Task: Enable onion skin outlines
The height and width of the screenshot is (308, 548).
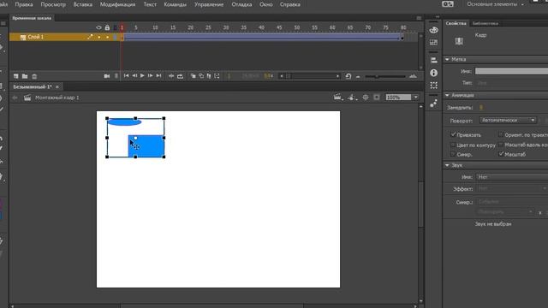Action: (x=201, y=76)
